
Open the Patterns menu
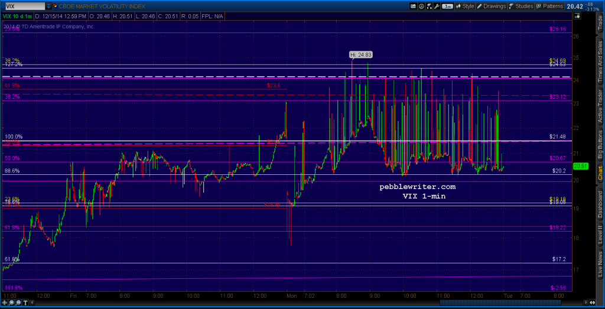(x=549, y=6)
